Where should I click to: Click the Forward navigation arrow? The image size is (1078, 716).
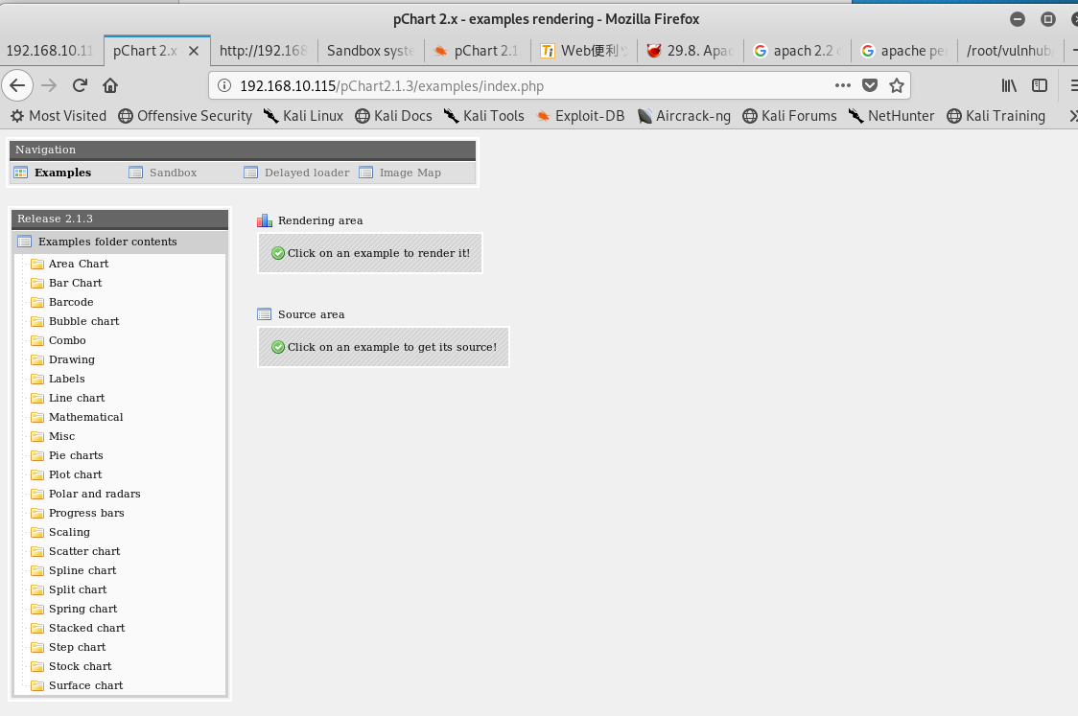coord(48,85)
